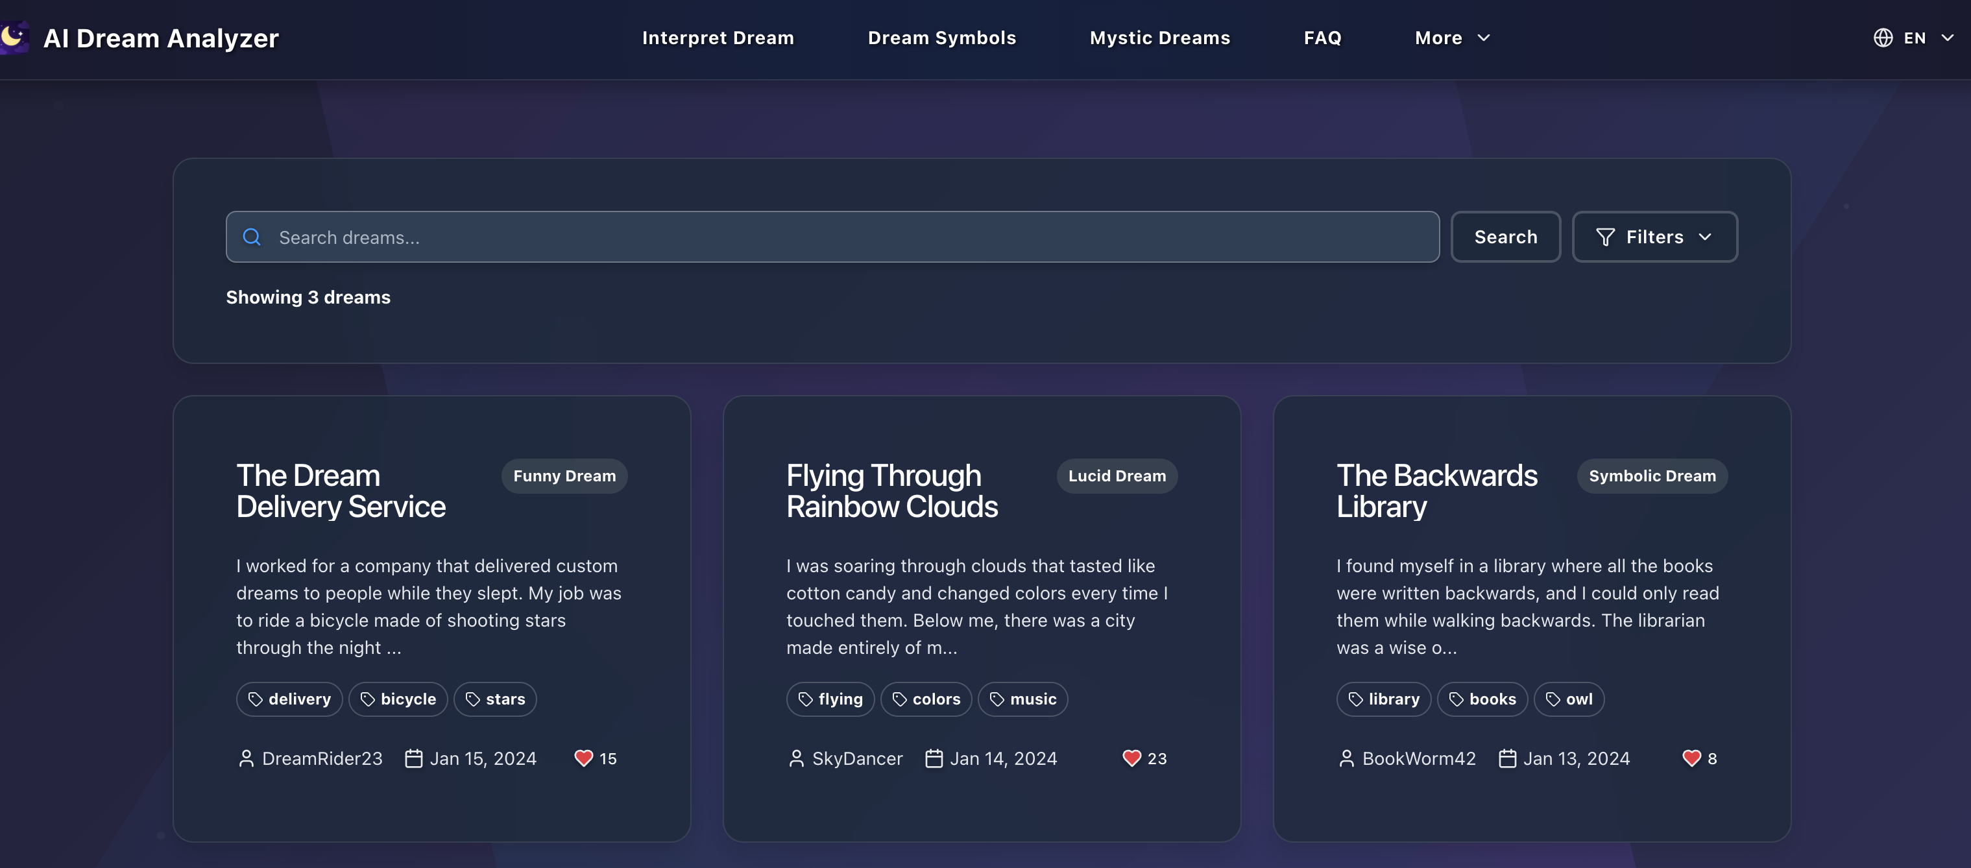Click tag icon in bicycle chip
Image resolution: width=1971 pixels, height=868 pixels.
[368, 699]
